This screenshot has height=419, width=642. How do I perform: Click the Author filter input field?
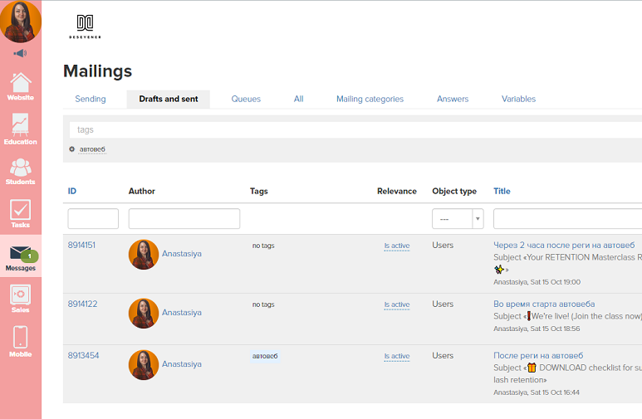click(x=184, y=219)
